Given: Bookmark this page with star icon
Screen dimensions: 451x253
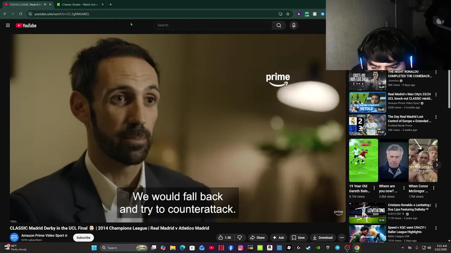Looking at the screenshot, I should (288, 14).
